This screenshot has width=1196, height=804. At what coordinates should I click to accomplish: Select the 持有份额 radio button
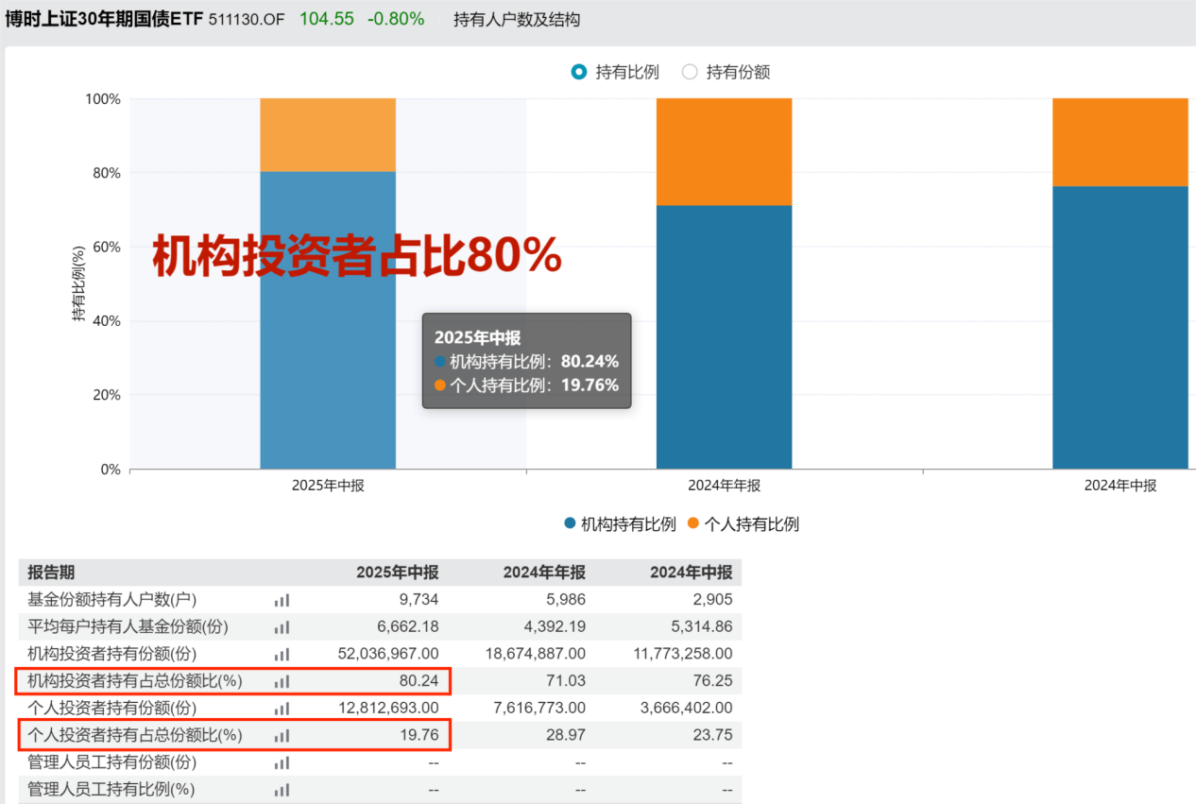point(690,72)
